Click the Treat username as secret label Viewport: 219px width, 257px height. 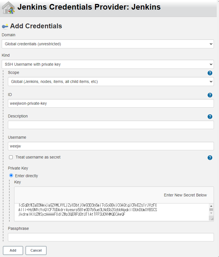pyautogui.click(x=38, y=157)
